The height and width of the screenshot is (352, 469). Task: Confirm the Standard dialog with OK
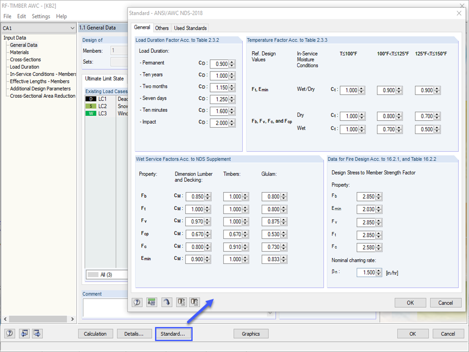(410, 302)
